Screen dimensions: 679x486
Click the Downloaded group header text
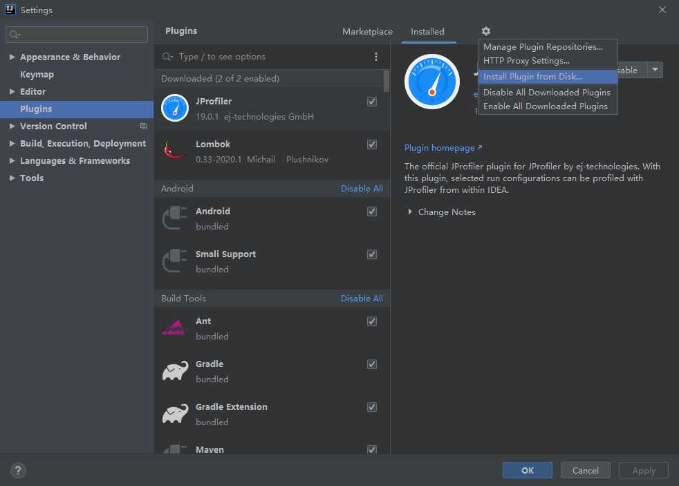pos(220,79)
